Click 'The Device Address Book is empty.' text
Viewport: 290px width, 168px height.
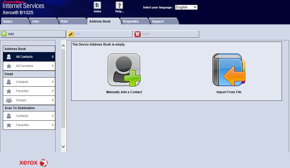(x=99, y=45)
